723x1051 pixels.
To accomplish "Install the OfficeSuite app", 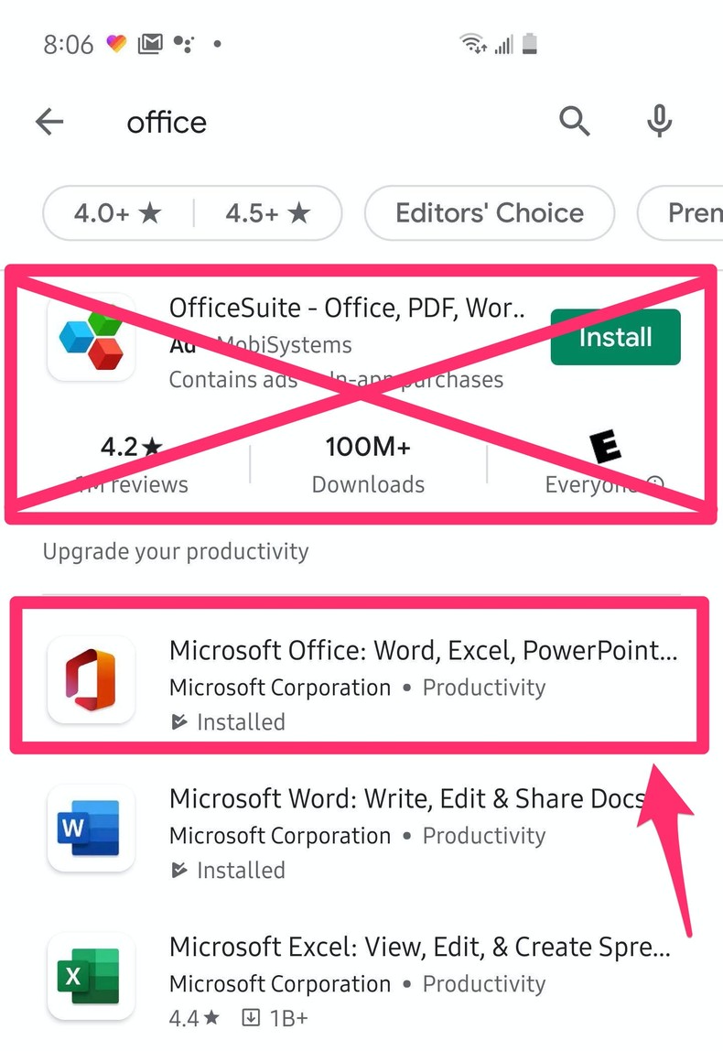I will pos(615,337).
